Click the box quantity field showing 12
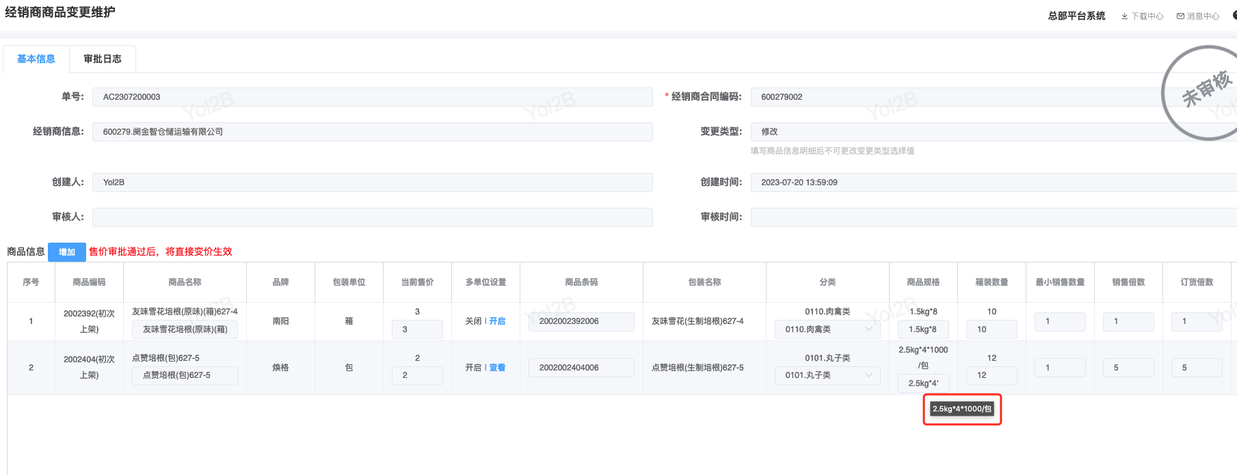The width and height of the screenshot is (1237, 475). (x=992, y=375)
